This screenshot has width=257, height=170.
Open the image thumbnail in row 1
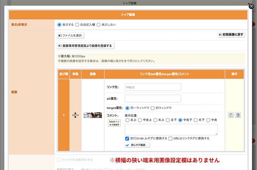[93, 115]
